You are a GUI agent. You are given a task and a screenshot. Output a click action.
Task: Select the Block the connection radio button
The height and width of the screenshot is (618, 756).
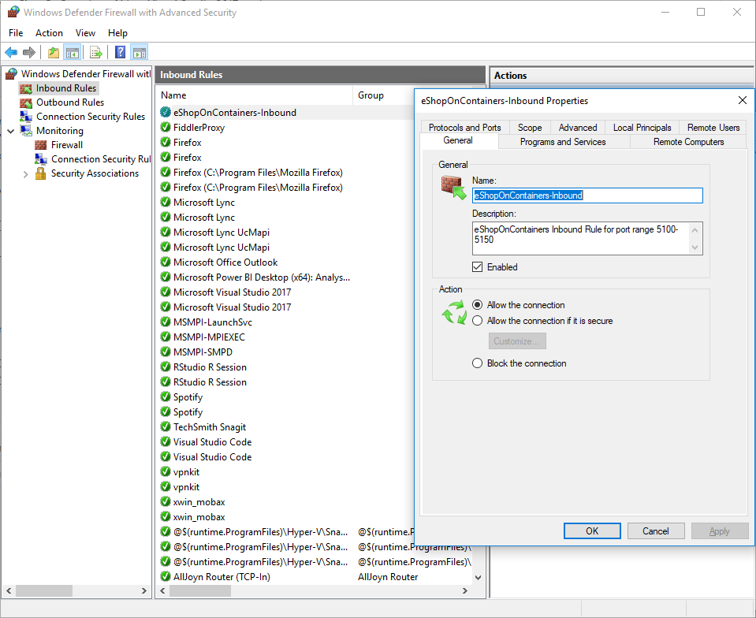[x=476, y=363]
